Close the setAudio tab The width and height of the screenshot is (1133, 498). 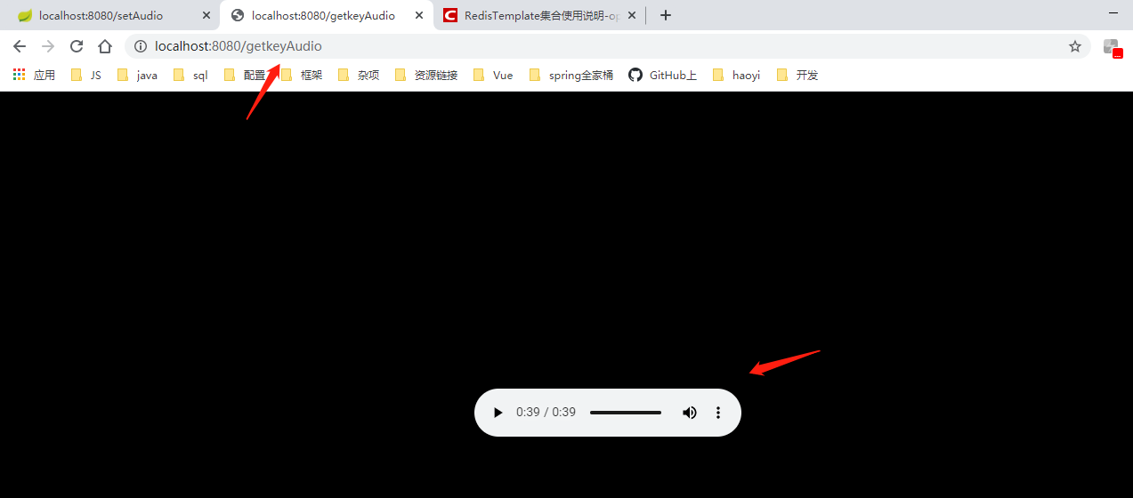pyautogui.click(x=206, y=15)
